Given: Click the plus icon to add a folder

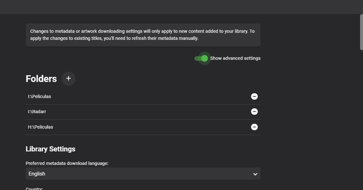Looking at the screenshot, I should point(68,78).
